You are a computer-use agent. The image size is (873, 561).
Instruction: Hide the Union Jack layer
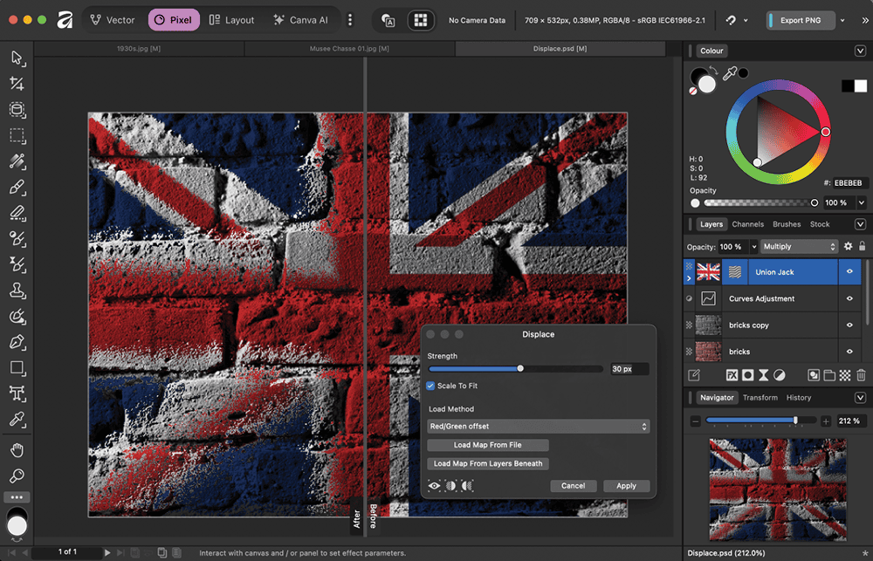(x=849, y=272)
